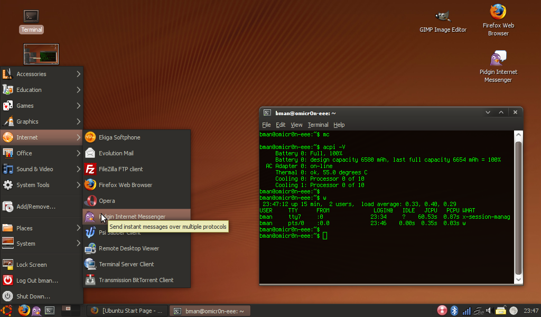
Task: Start Transmission BitTorrent Client from the submenu
Action: [x=137, y=280]
